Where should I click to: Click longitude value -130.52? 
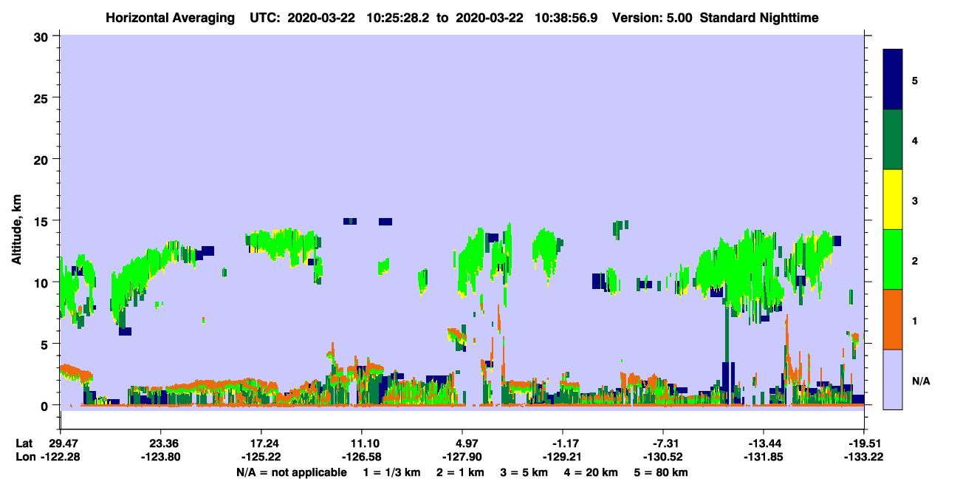coord(663,457)
